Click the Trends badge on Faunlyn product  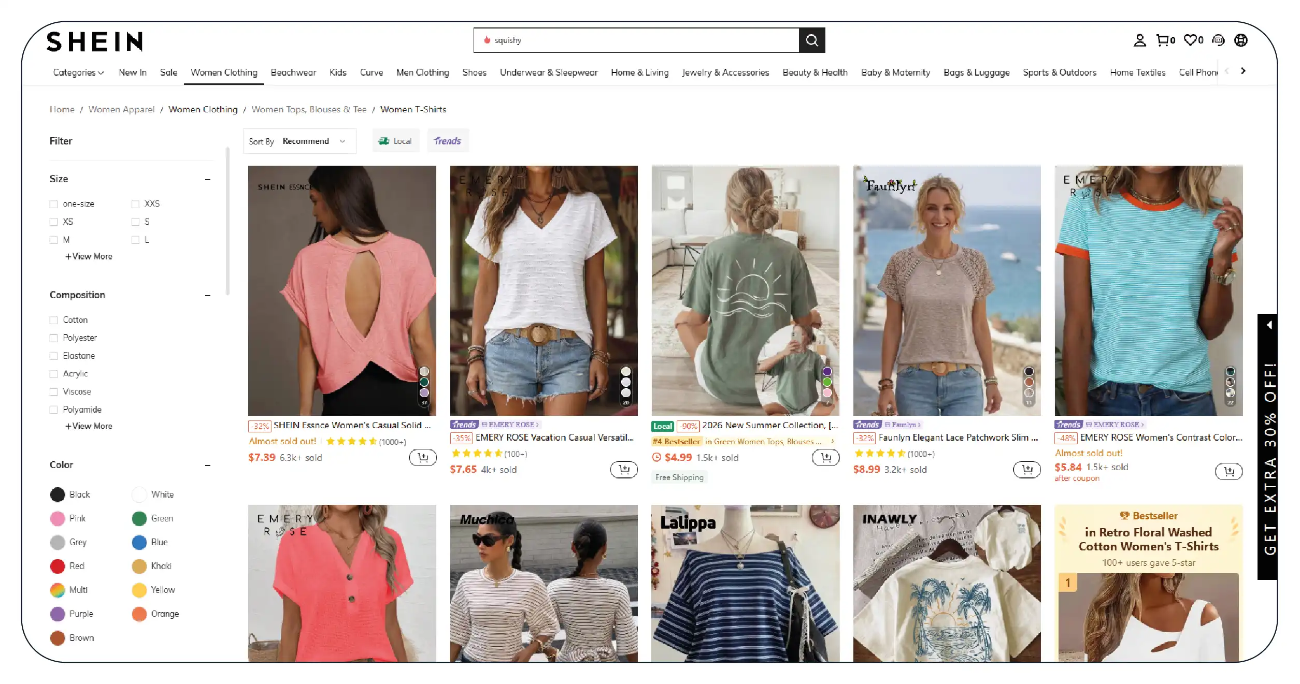click(867, 425)
